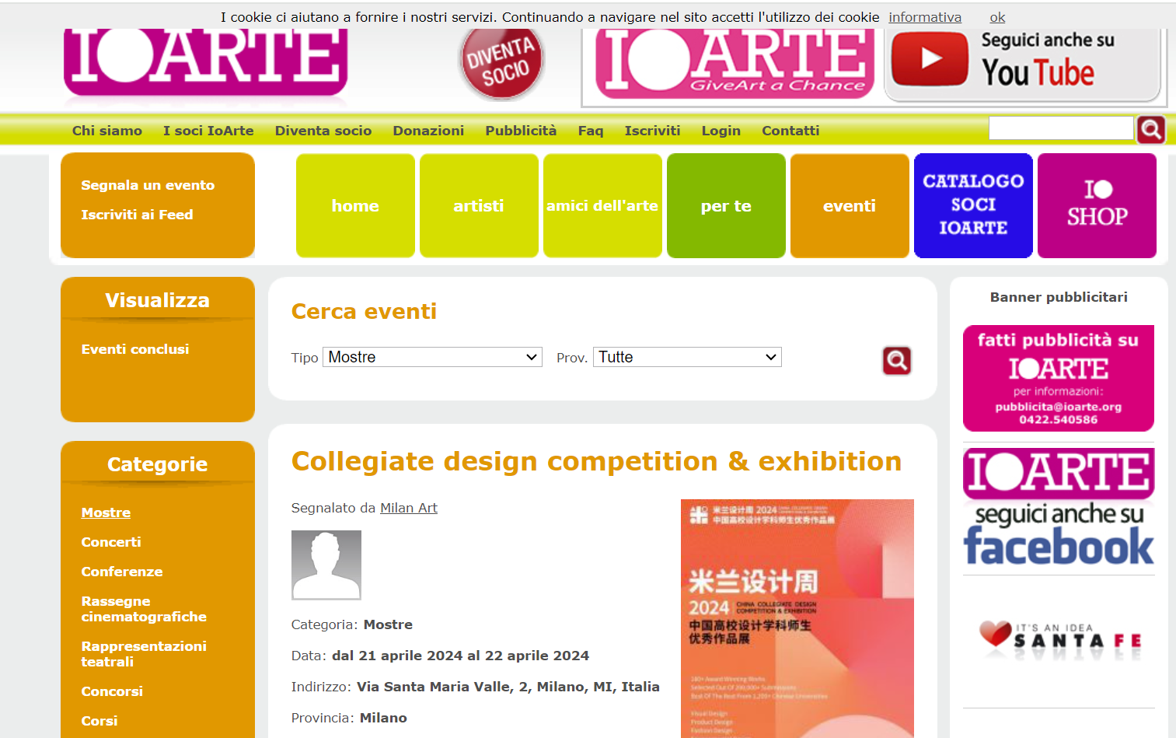The height and width of the screenshot is (738, 1176).
Task: Click the Milan Art user avatar placeholder
Action: tap(326, 565)
